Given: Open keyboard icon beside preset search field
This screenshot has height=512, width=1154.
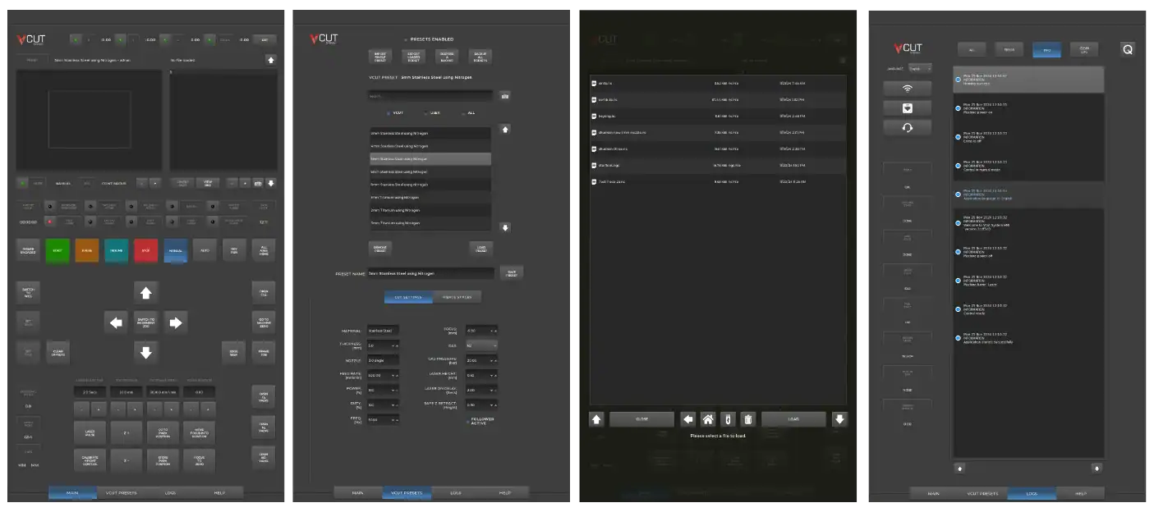Looking at the screenshot, I should (504, 96).
